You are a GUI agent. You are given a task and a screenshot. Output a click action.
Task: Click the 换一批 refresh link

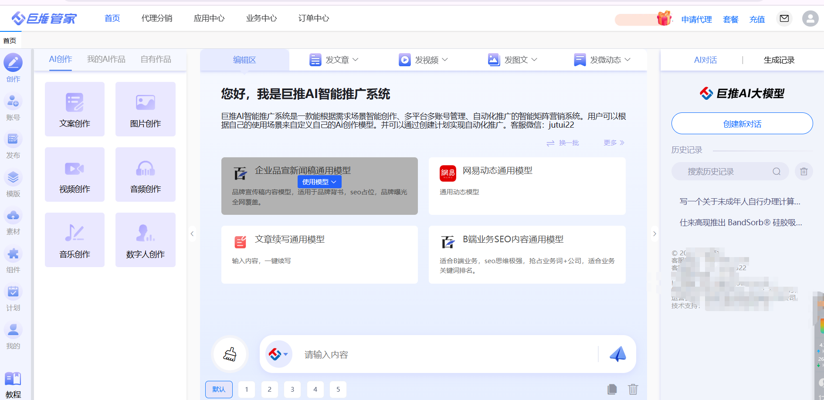(x=563, y=142)
